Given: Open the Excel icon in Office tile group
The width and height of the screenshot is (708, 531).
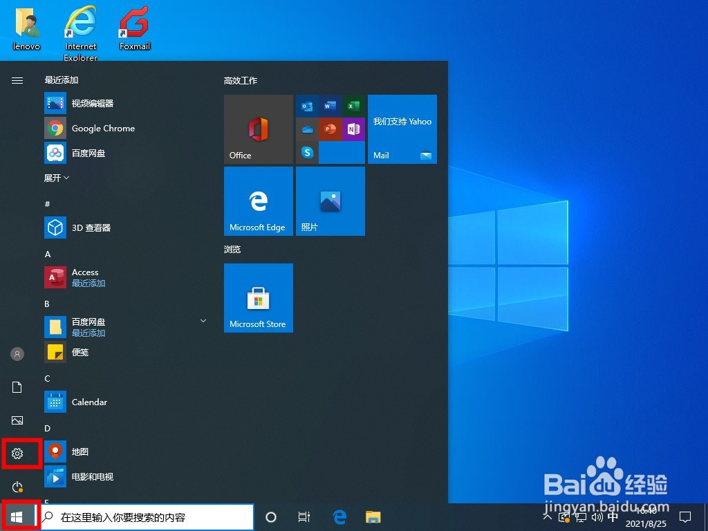Looking at the screenshot, I should tap(353, 106).
